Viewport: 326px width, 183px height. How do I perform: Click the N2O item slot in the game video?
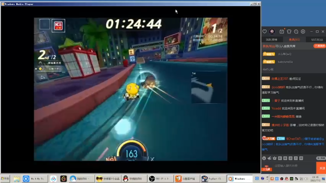click(x=58, y=26)
